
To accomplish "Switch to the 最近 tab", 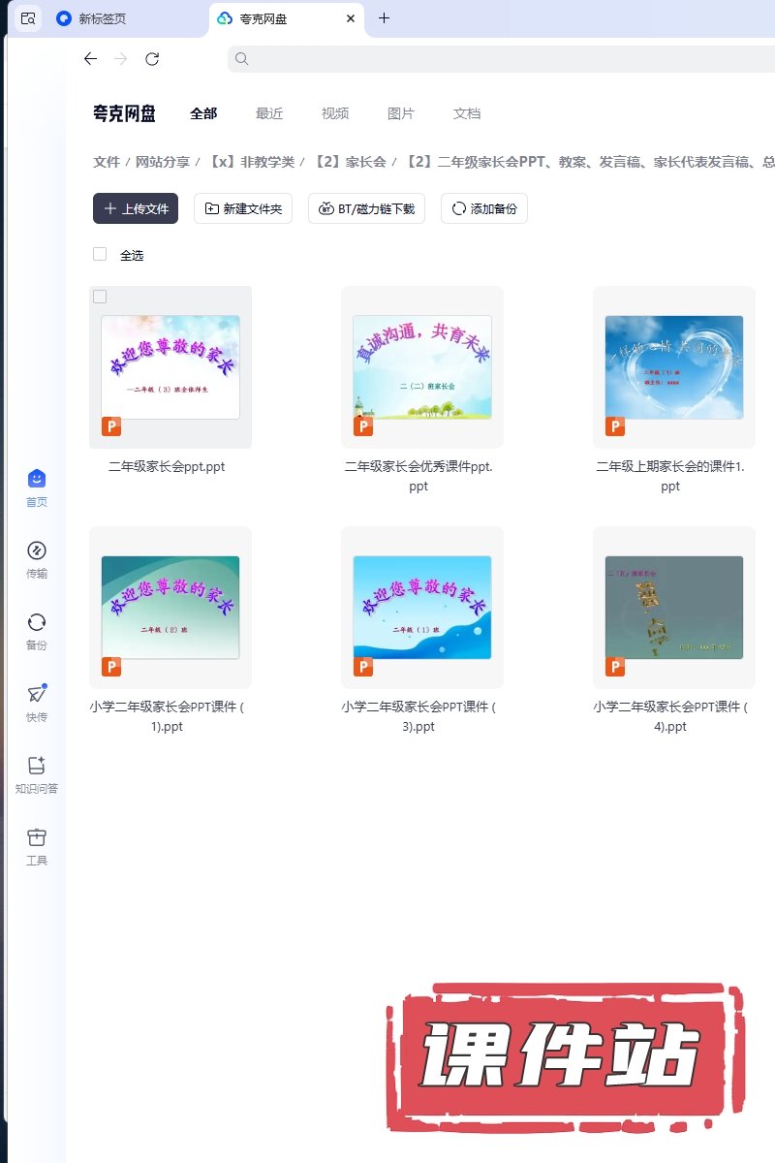I will click(x=269, y=113).
